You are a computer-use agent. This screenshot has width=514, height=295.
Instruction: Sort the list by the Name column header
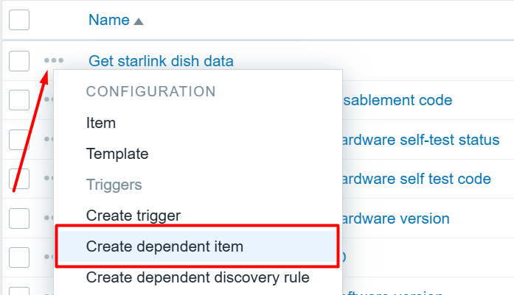(x=108, y=20)
